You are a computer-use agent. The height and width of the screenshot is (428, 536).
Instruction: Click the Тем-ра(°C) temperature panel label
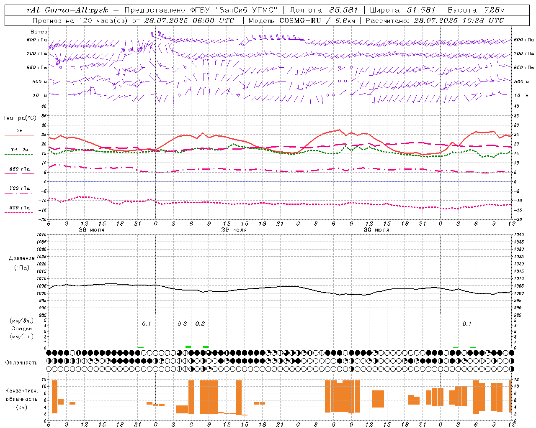coord(20,118)
